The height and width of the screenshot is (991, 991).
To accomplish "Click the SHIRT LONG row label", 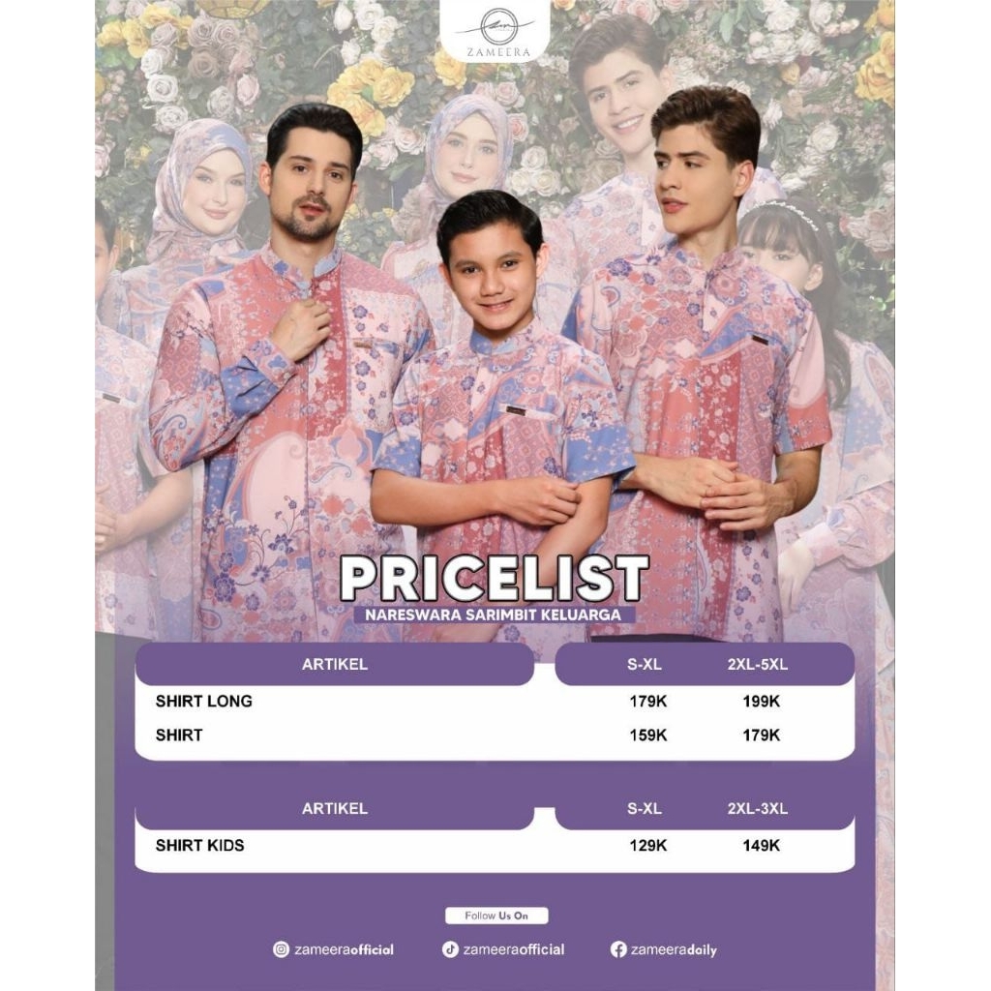I will tap(203, 701).
